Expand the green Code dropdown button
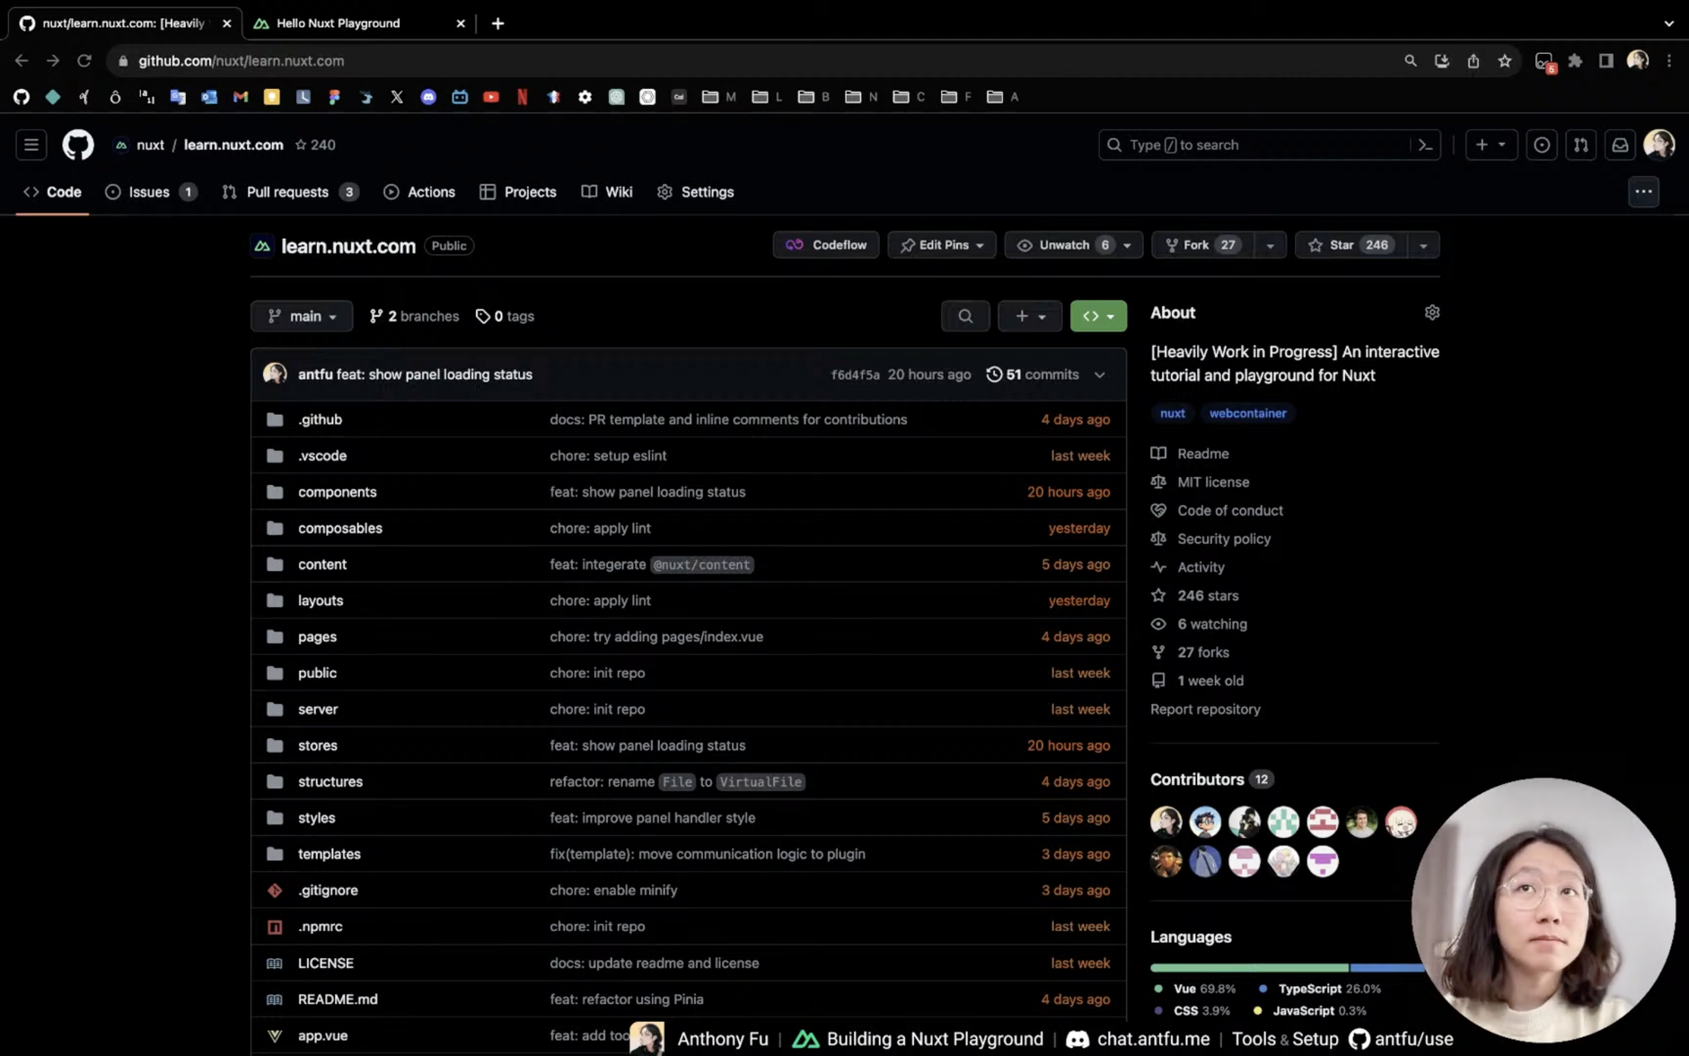This screenshot has width=1689, height=1056. [1098, 316]
